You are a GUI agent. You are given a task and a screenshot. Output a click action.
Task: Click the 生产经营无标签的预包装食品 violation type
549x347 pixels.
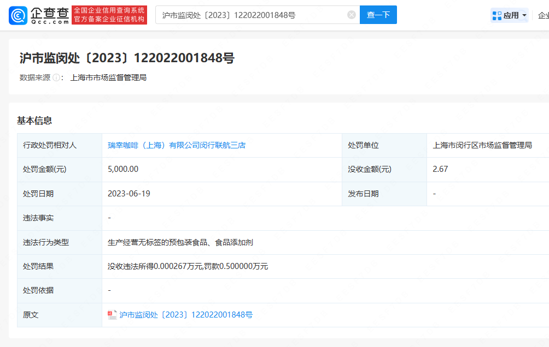pyautogui.click(x=180, y=242)
